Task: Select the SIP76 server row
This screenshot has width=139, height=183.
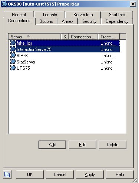Action: pyautogui.click(x=65, y=56)
